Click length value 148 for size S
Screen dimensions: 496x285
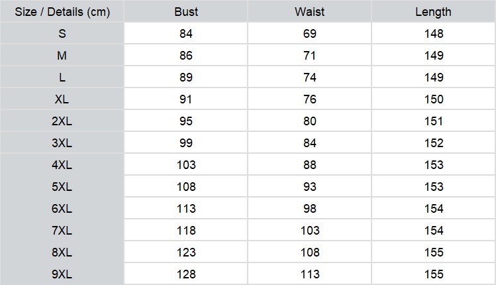(x=434, y=34)
